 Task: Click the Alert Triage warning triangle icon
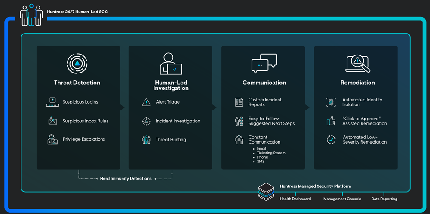146,102
